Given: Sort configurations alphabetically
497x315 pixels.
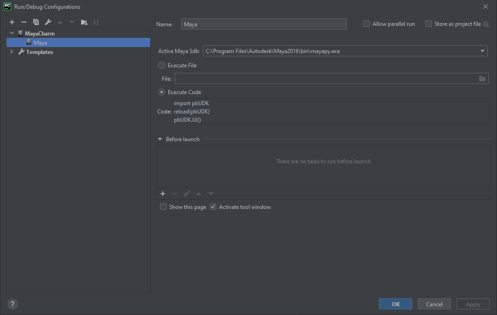Looking at the screenshot, I should (96, 22).
